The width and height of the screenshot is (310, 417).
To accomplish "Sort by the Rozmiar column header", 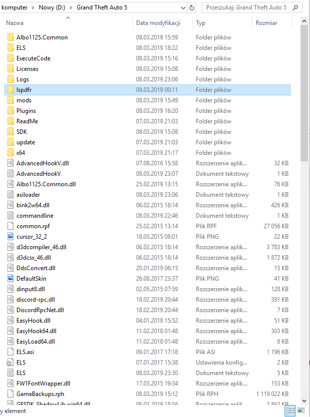I will click(267, 23).
